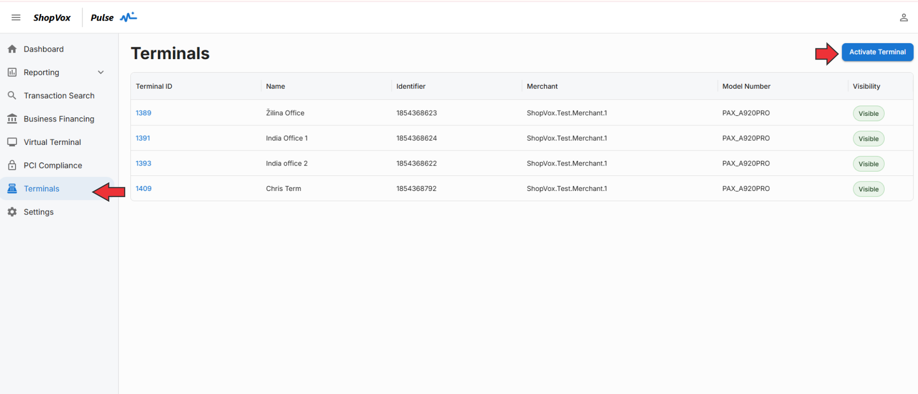This screenshot has height=394, width=918.
Task: Open terminal ID 1409 link
Action: [x=143, y=189]
